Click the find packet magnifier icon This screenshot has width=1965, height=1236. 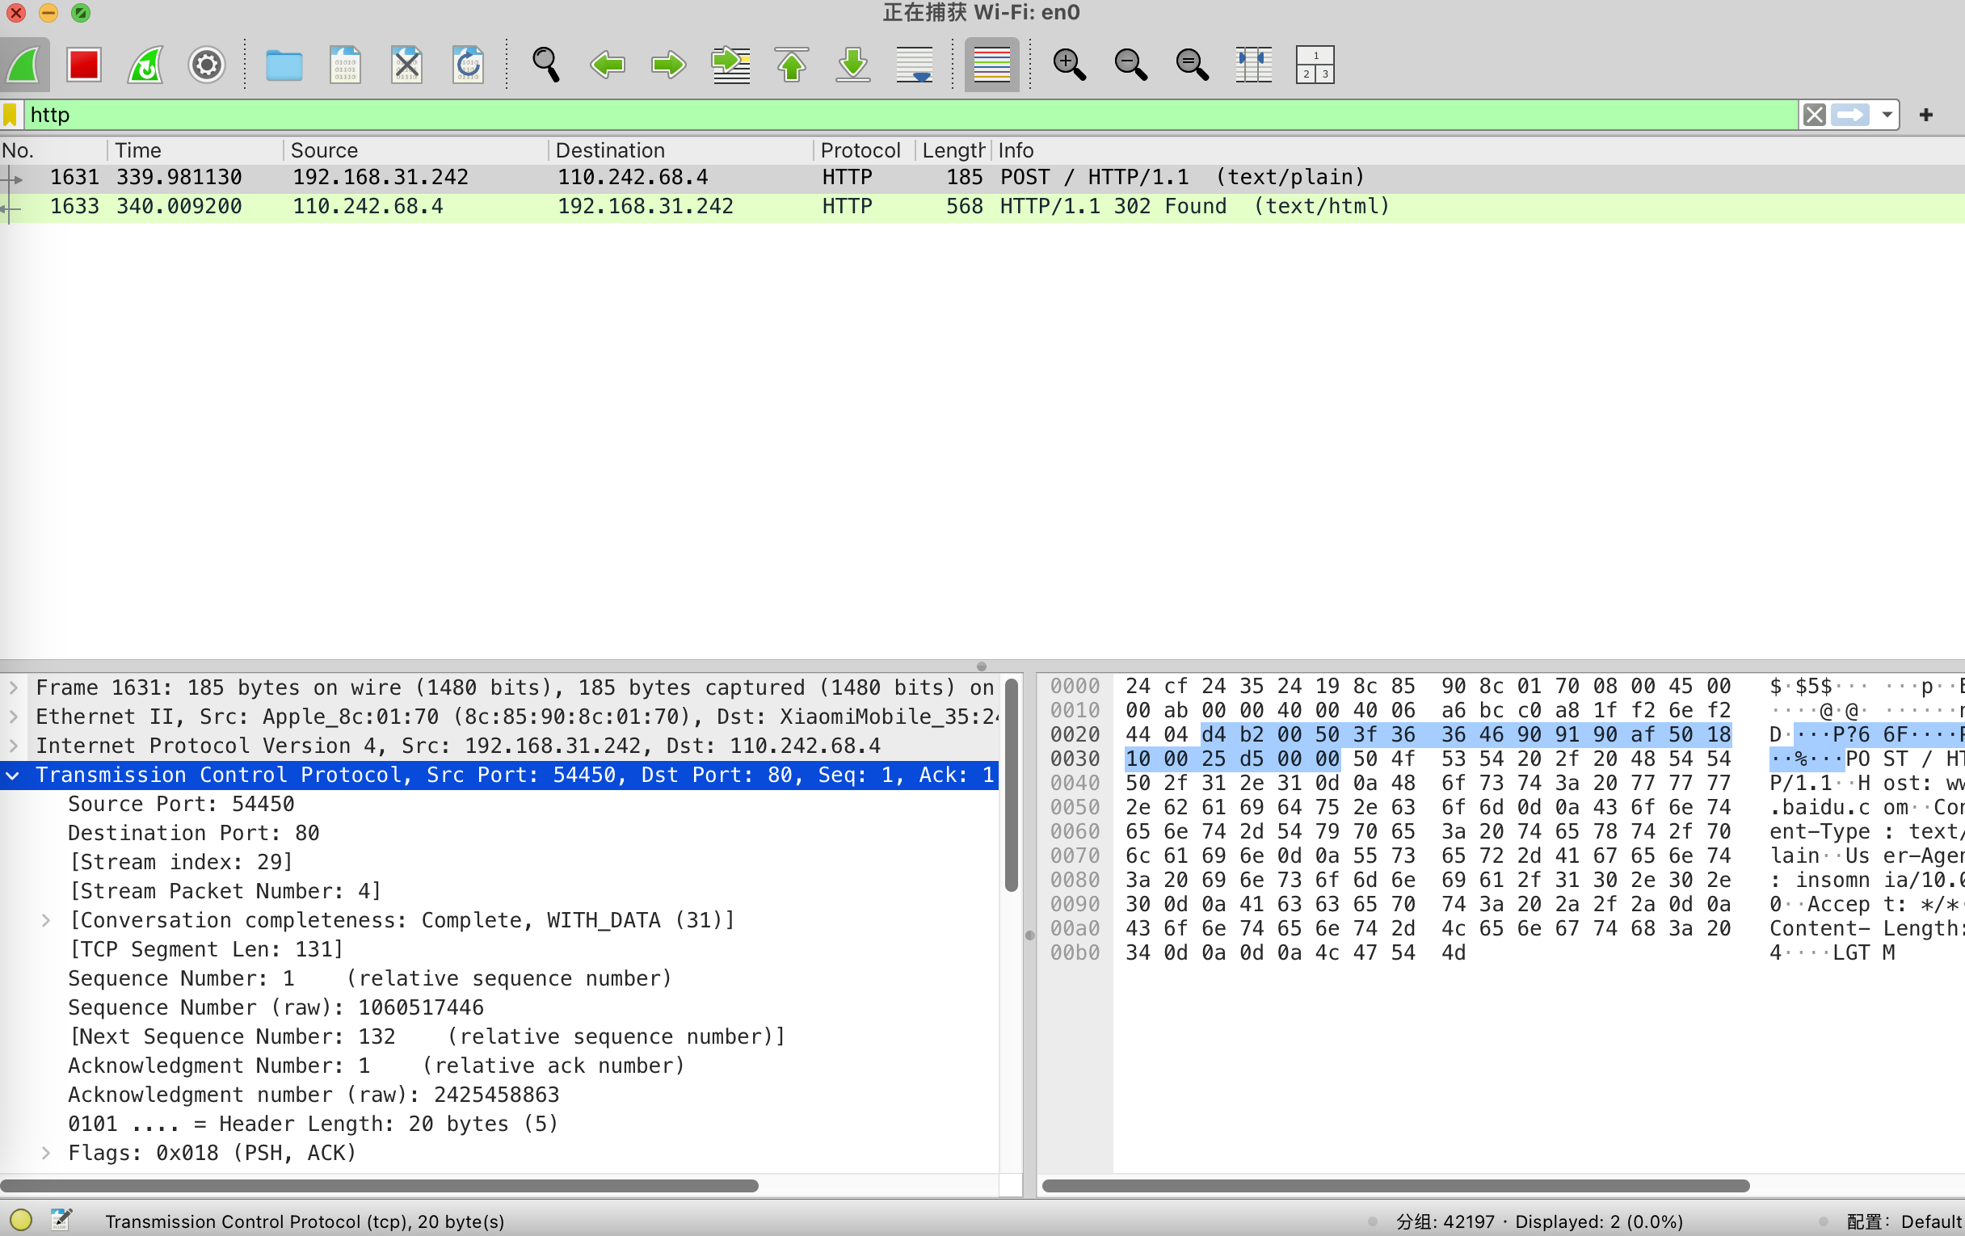(546, 65)
